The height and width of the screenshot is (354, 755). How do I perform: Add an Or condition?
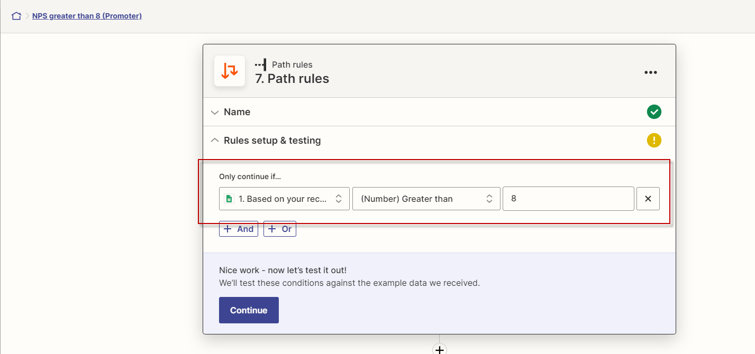[x=279, y=228]
